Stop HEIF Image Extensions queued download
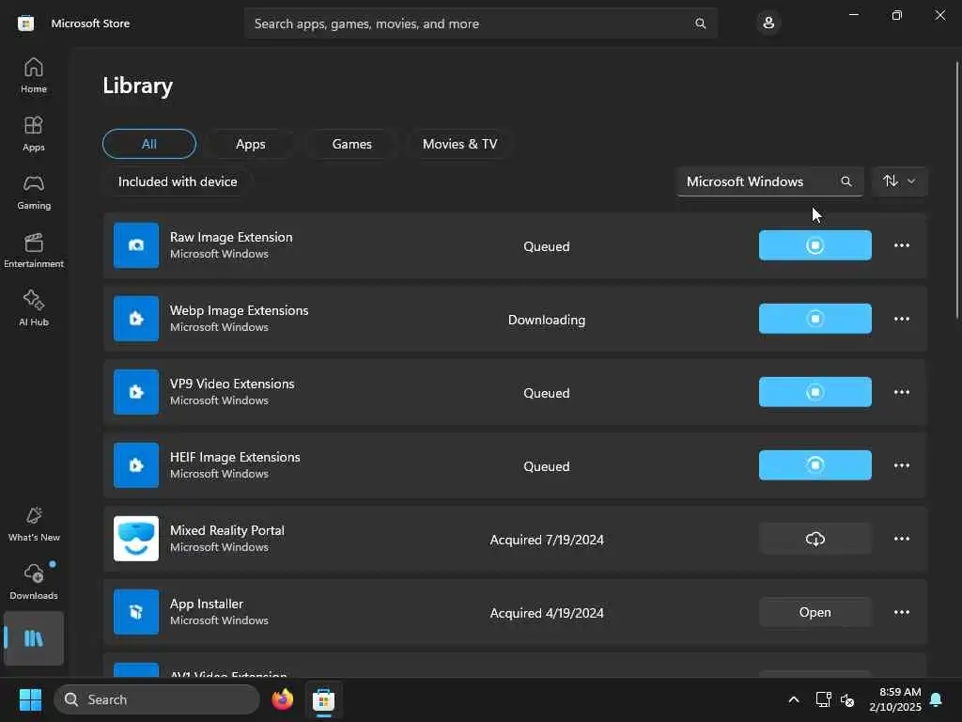Image resolution: width=962 pixels, height=722 pixels. tap(815, 465)
